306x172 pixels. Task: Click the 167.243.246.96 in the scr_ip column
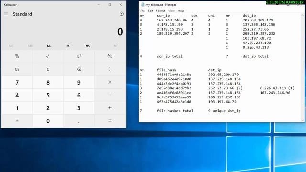172,20
